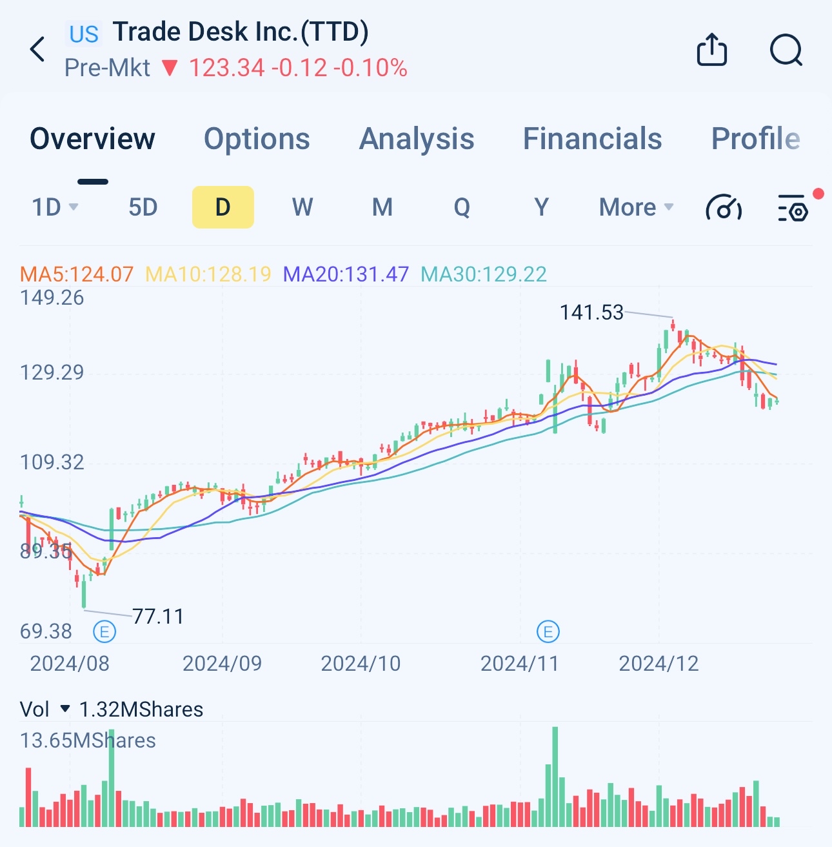Select the 5D chart range

(143, 207)
